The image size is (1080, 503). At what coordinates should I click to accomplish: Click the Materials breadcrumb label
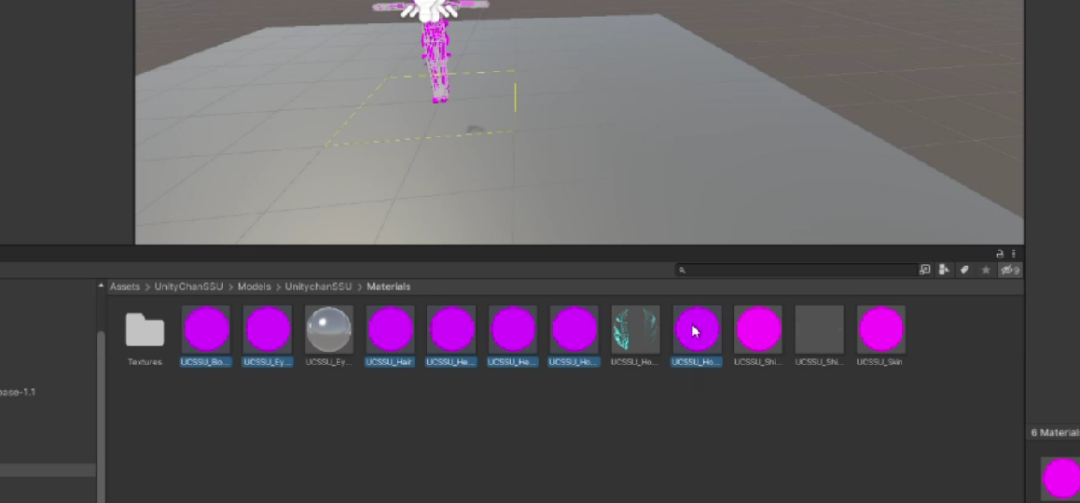point(389,286)
